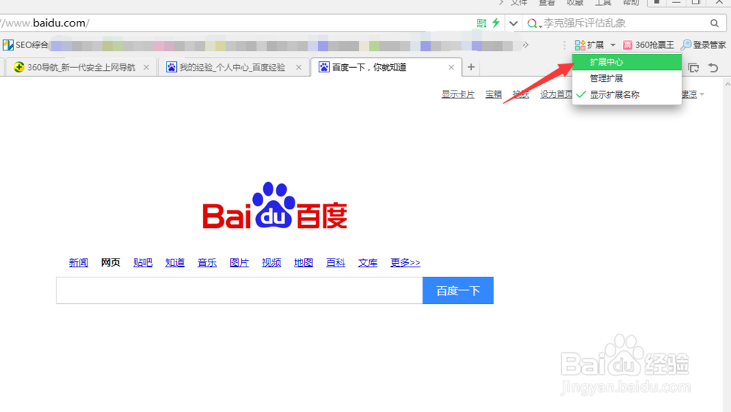Open 360抢票王 extension
This screenshot has height=412, width=731.
click(x=648, y=45)
